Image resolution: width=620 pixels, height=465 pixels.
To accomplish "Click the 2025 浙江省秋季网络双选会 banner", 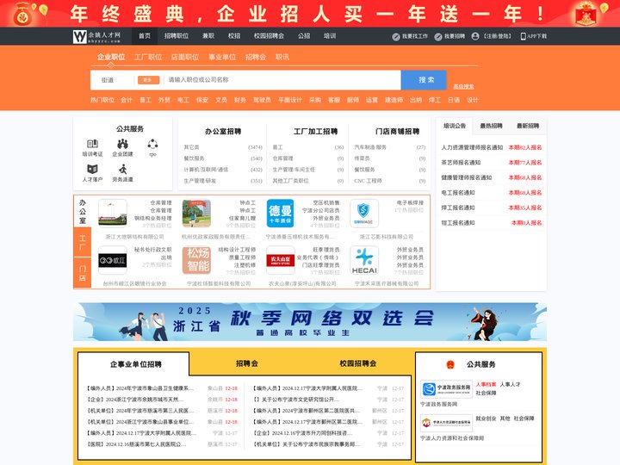I will [x=310, y=322].
